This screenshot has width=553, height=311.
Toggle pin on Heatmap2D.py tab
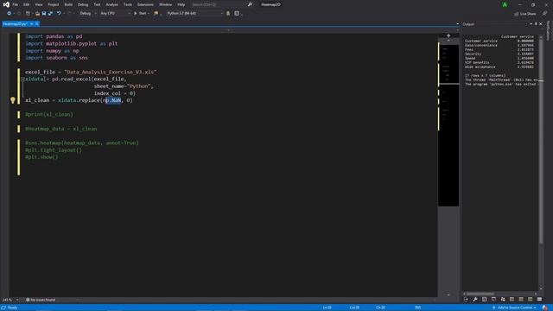pyautogui.click(x=31, y=24)
